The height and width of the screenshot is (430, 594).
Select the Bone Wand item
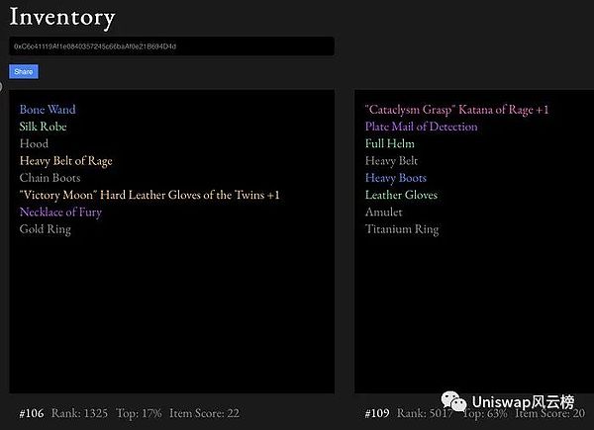click(x=48, y=110)
